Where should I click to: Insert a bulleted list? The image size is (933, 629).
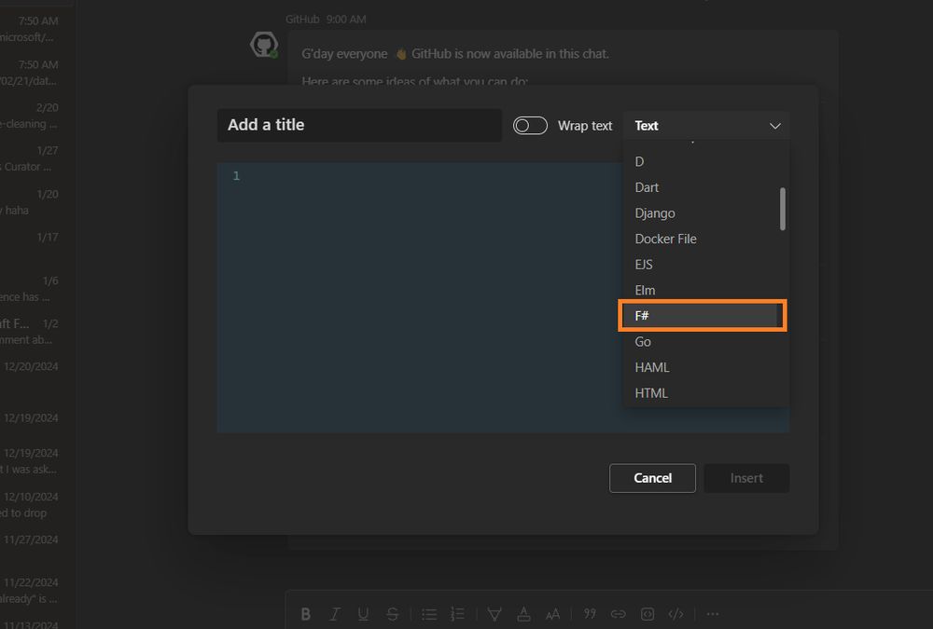point(429,614)
